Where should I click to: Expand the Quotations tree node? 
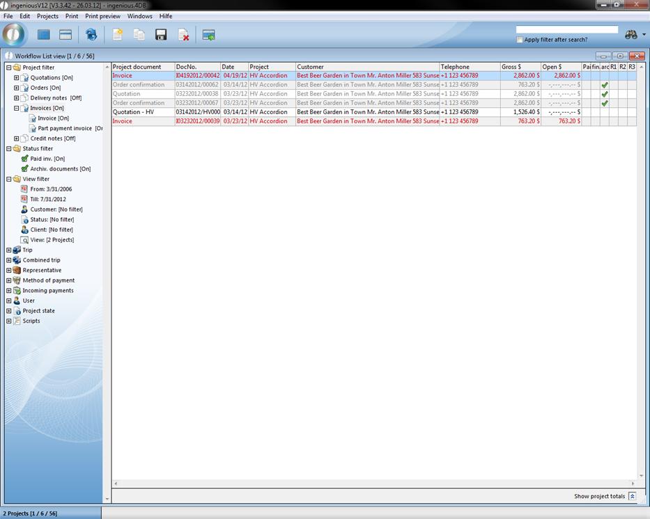(x=17, y=78)
